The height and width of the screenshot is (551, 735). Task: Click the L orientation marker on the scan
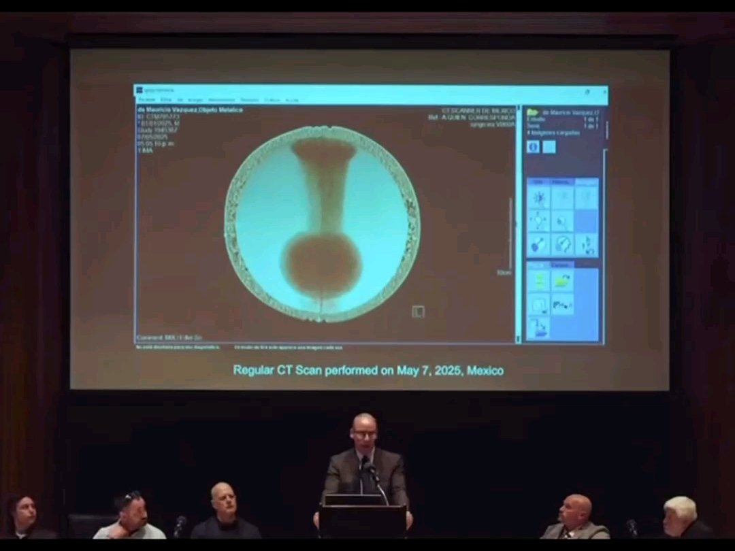point(418,312)
